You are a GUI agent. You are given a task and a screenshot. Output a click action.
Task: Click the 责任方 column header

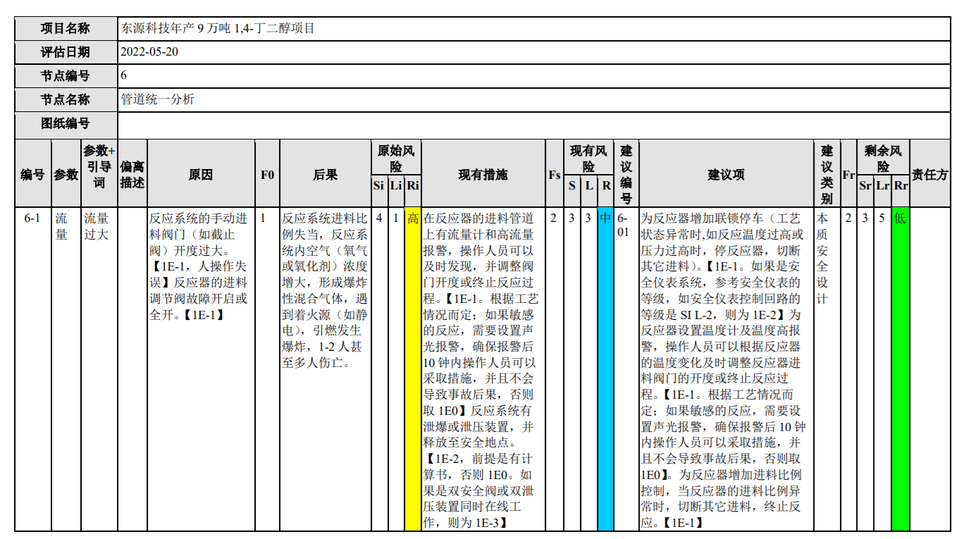(930, 173)
